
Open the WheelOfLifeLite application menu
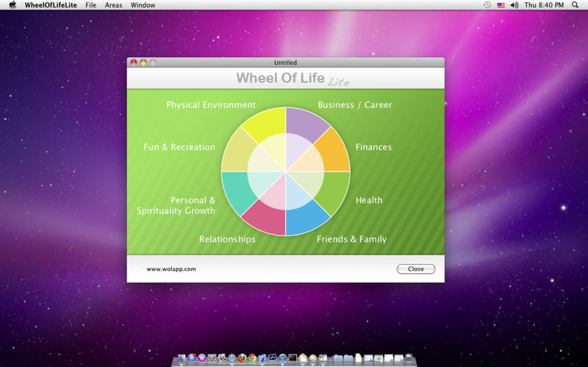51,5
